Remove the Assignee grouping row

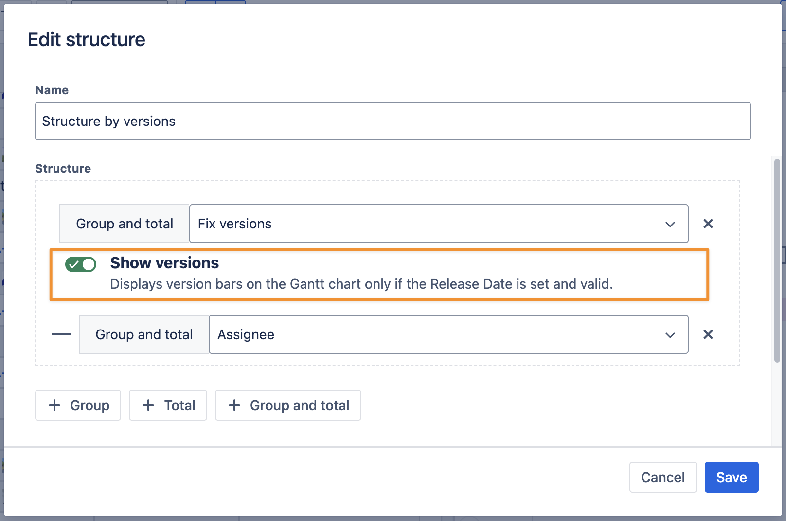pos(708,334)
